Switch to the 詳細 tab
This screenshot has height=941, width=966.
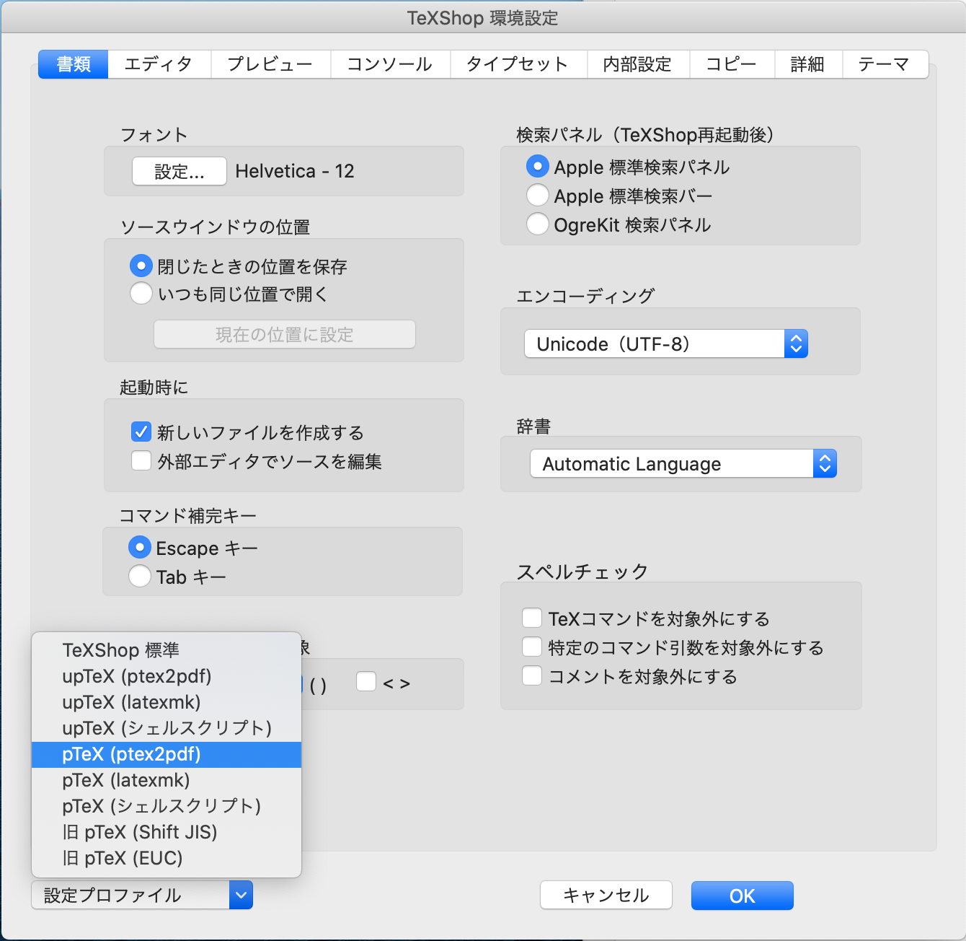(808, 64)
